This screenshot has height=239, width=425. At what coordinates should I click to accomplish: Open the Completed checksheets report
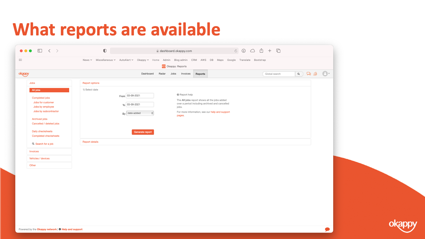[x=46, y=136]
